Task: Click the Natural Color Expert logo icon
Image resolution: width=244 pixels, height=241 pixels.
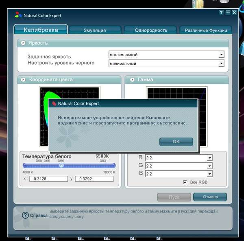Action: coord(18,15)
